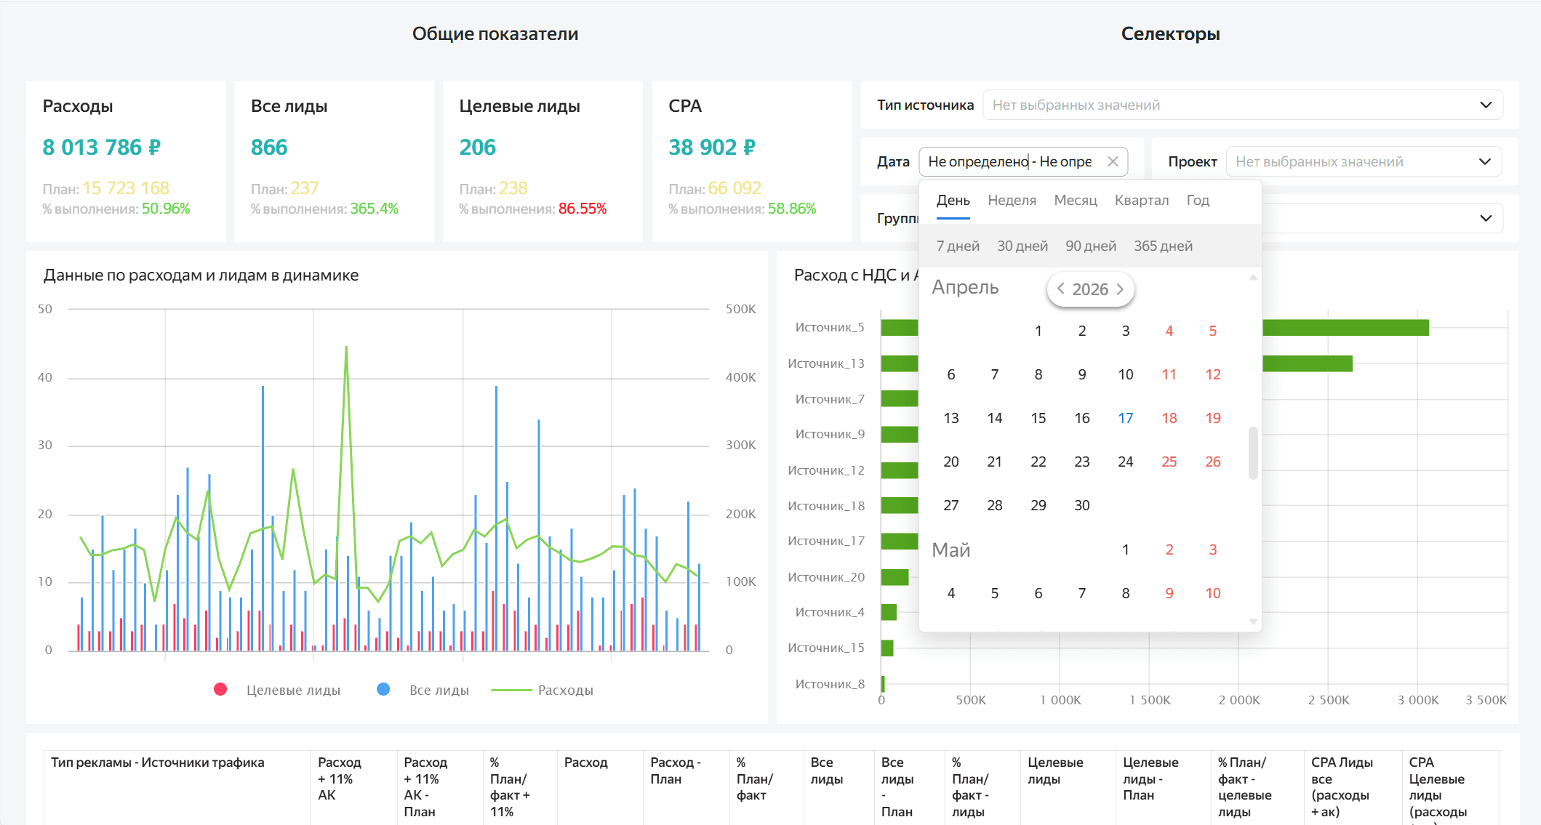Select the 30 дней preset

click(1022, 246)
